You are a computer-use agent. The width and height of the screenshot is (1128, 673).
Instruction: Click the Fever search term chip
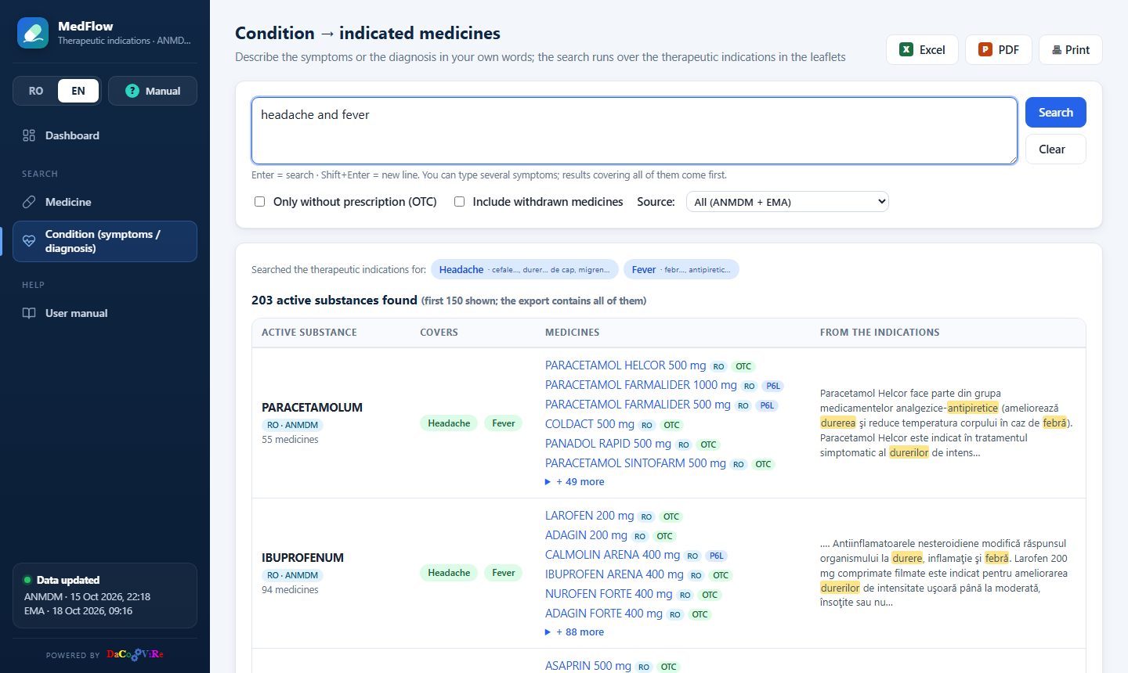coord(681,270)
